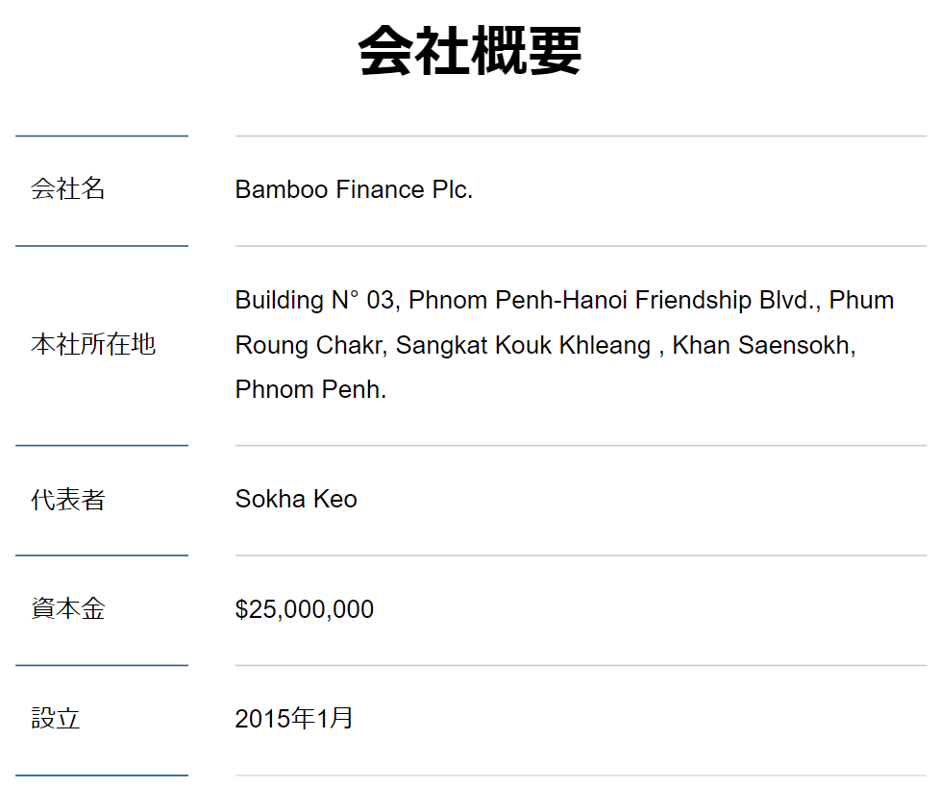Click the Bamboo Finance Plc. company name
The width and height of the screenshot is (939, 789).
tap(354, 189)
